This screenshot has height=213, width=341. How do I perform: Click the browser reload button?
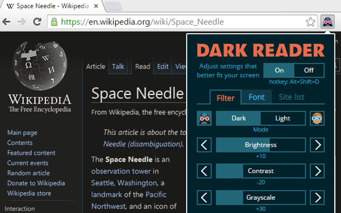37,22
